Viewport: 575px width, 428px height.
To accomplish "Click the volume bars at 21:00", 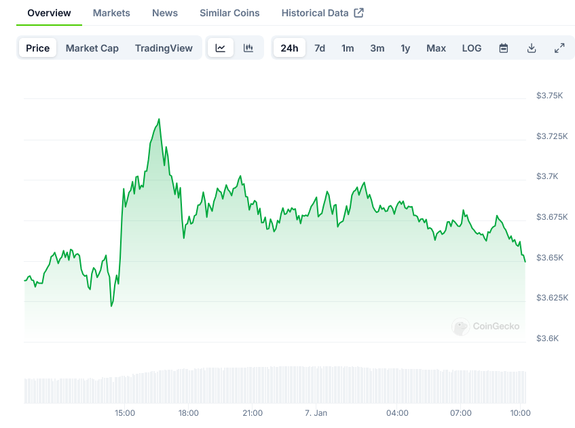I will (x=253, y=385).
